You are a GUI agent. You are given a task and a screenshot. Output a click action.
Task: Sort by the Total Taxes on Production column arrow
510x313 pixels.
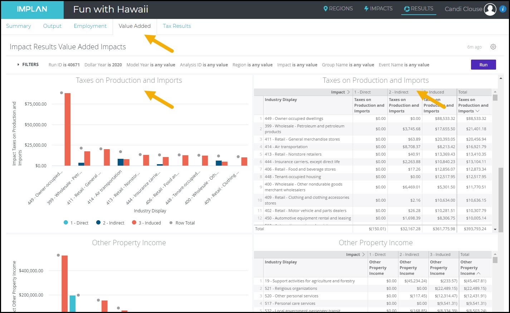(x=477, y=111)
